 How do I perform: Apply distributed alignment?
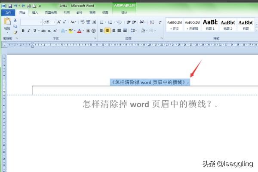point(125,31)
